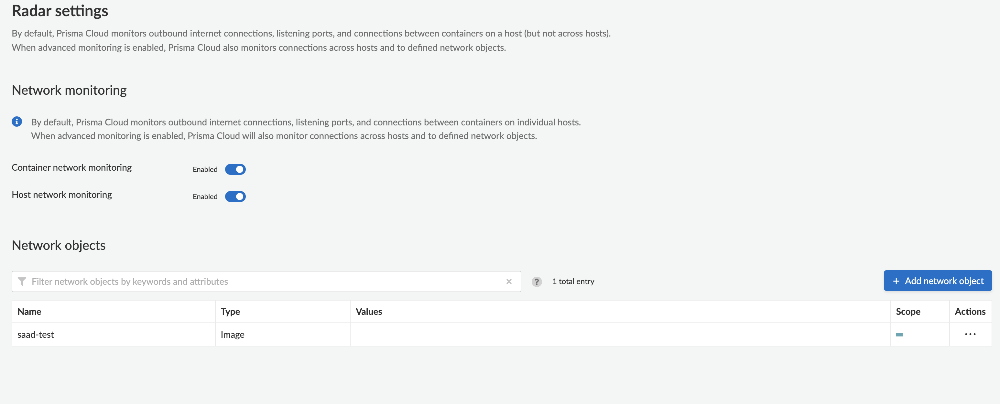Click the info icon next to network monitoring
Viewport: 1000px width, 404px height.
coord(17,121)
